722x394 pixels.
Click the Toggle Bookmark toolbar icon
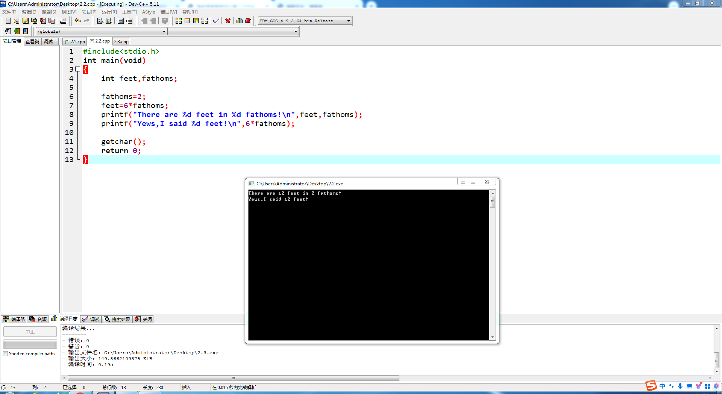click(x=26, y=31)
